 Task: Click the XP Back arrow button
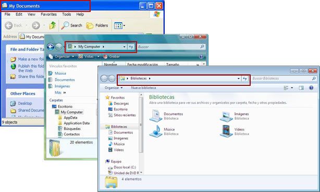point(8,25)
